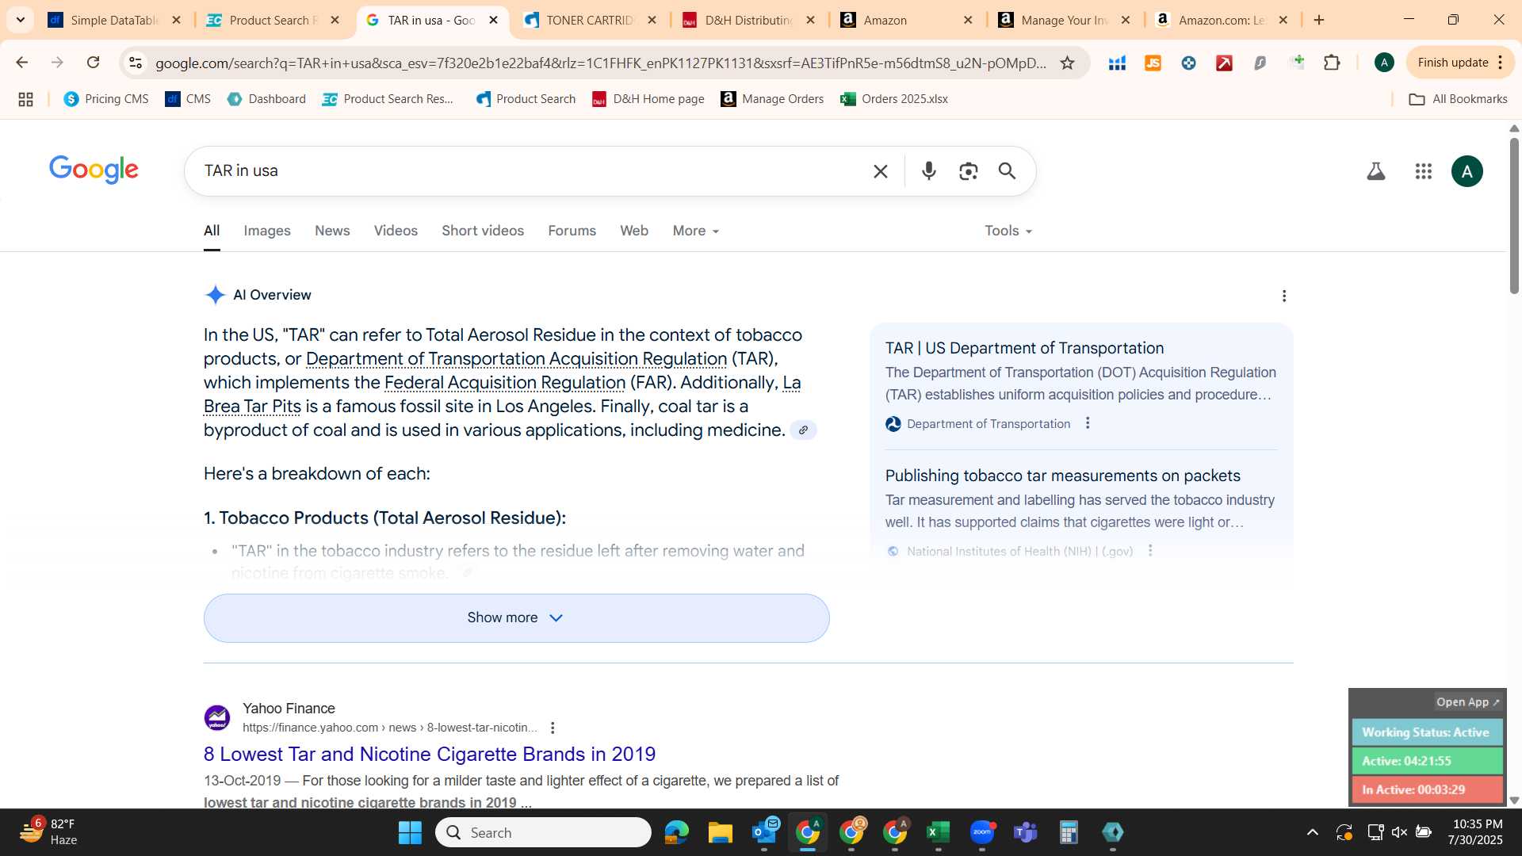
Task: Show hidden system tray icons
Action: coord(1312,832)
